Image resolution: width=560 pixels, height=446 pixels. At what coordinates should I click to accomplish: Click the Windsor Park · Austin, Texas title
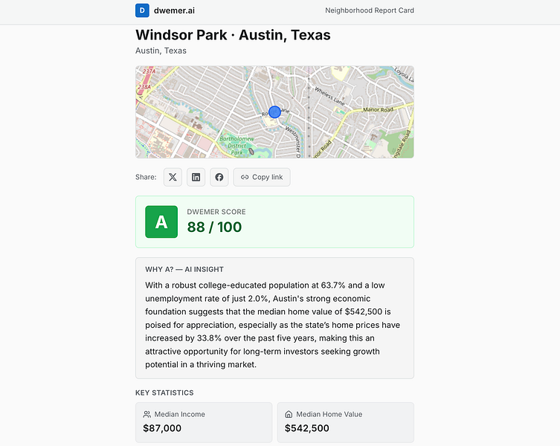click(233, 35)
